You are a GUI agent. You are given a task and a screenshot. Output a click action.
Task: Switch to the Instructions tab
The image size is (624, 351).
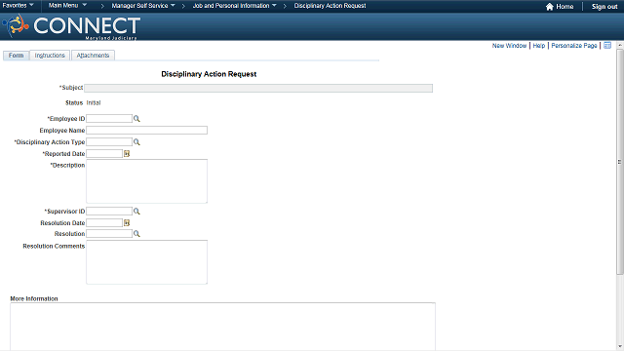click(50, 56)
